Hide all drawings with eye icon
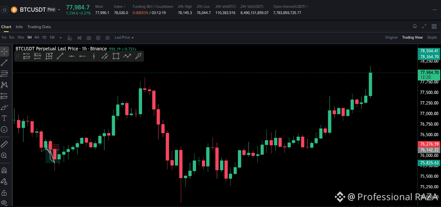 [x=4, y=202]
